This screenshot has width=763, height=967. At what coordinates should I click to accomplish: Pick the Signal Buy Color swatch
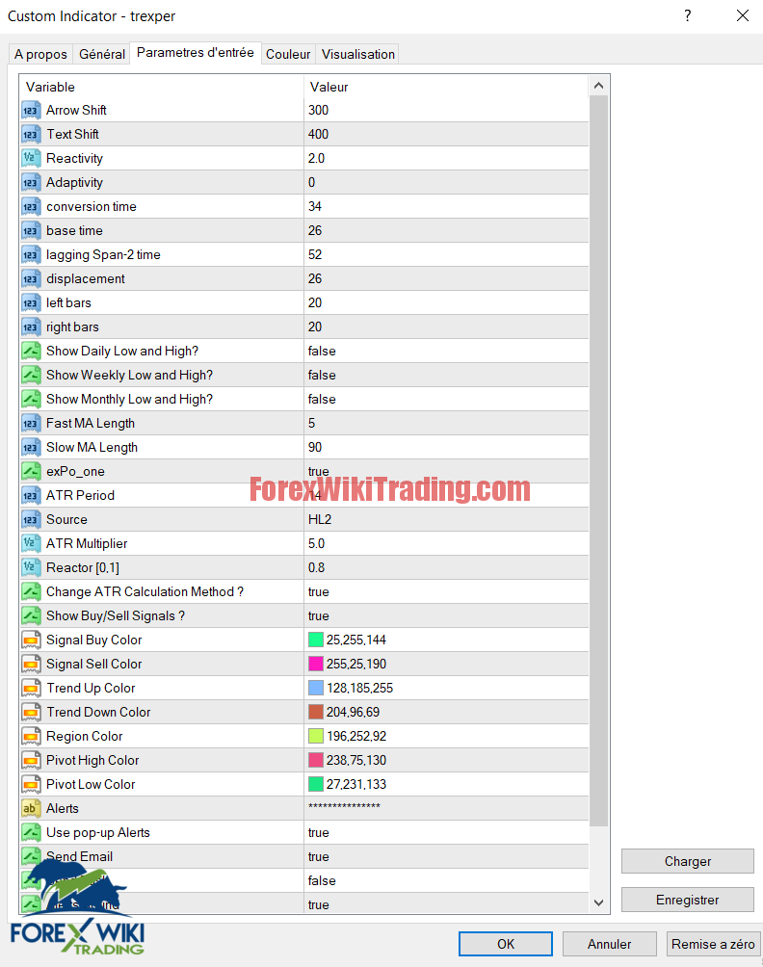[316, 640]
